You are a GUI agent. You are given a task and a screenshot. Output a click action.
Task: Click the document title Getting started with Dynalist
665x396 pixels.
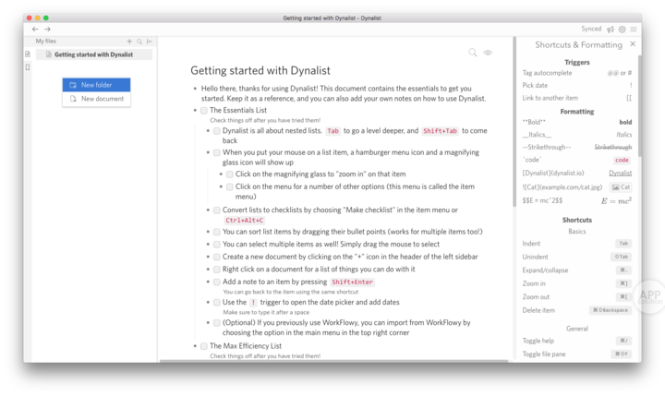point(260,70)
